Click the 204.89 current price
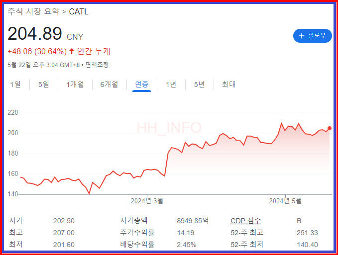The width and height of the screenshot is (338, 255). coord(35,34)
